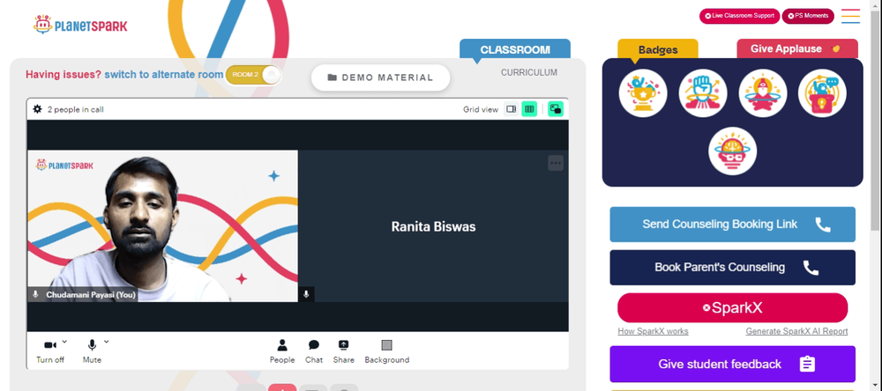Image resolution: width=882 pixels, height=391 pixels.
Task: Launch SparkX
Action: (x=732, y=308)
